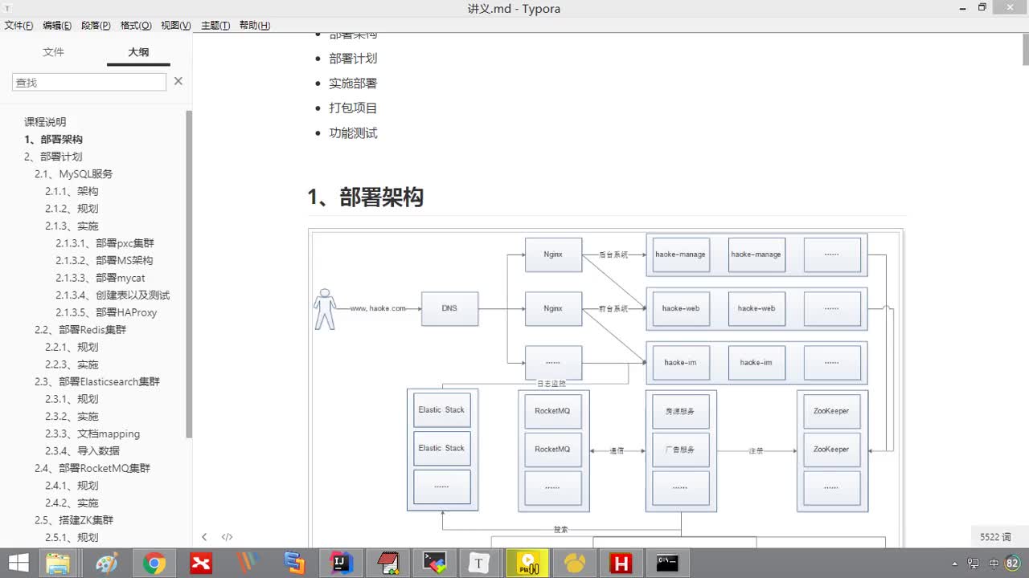Click the 打包项目 bullet in the document

(353, 108)
